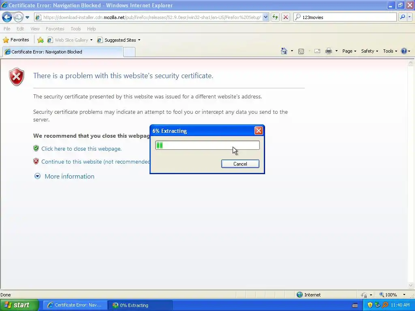Select the Certificate Error: Navigation Blocked tab
Viewport: 415px width, 311px height.
point(63,52)
